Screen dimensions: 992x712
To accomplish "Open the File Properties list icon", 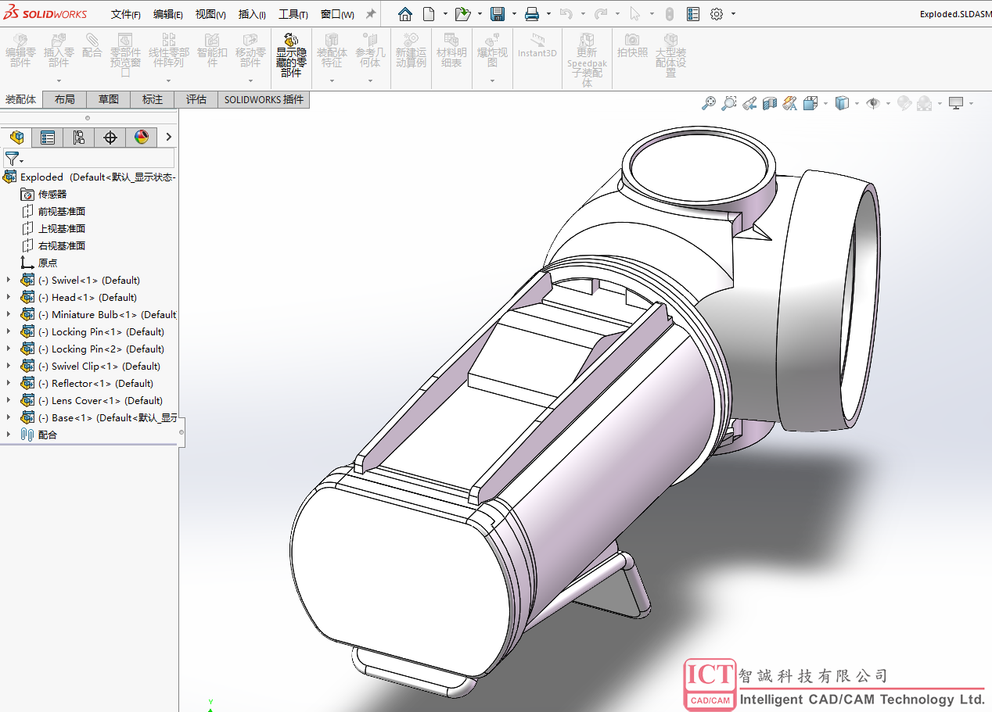I will [693, 14].
